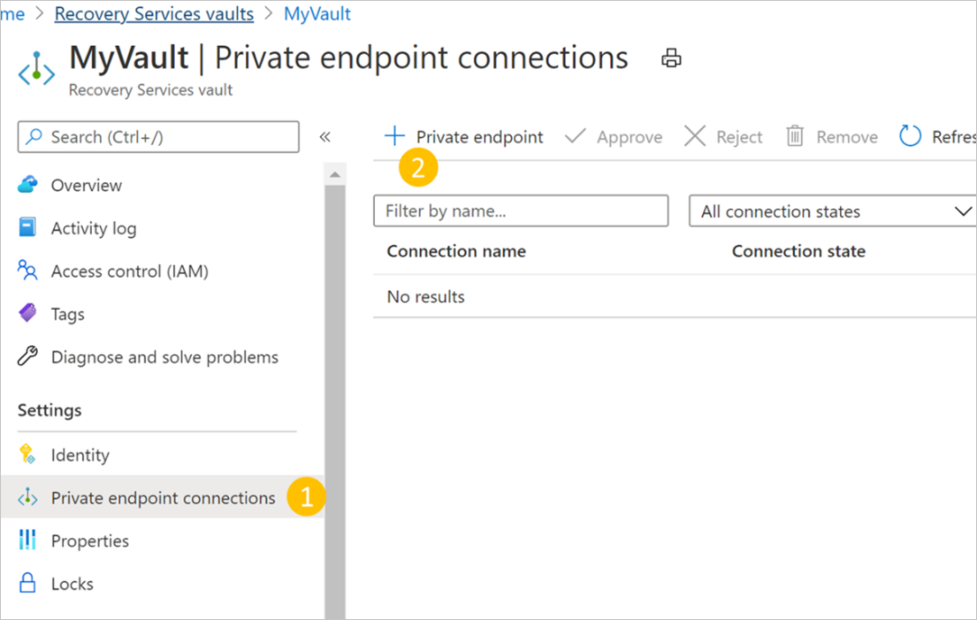
Task: Collapse the sidebar with the double chevron
Action: 325,136
